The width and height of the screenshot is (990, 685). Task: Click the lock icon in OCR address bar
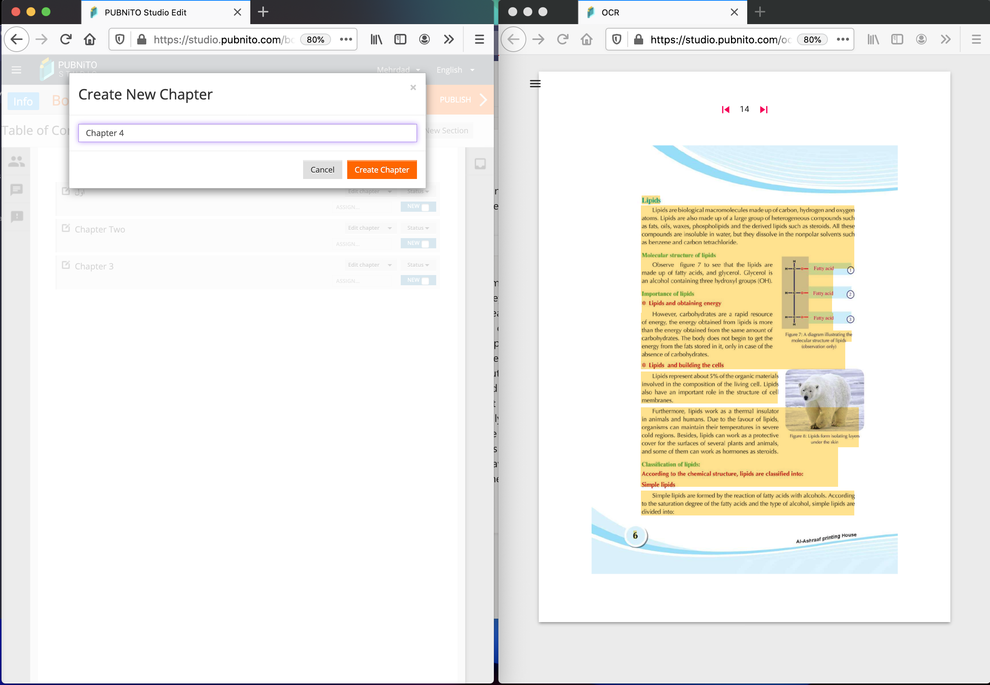[x=638, y=40]
